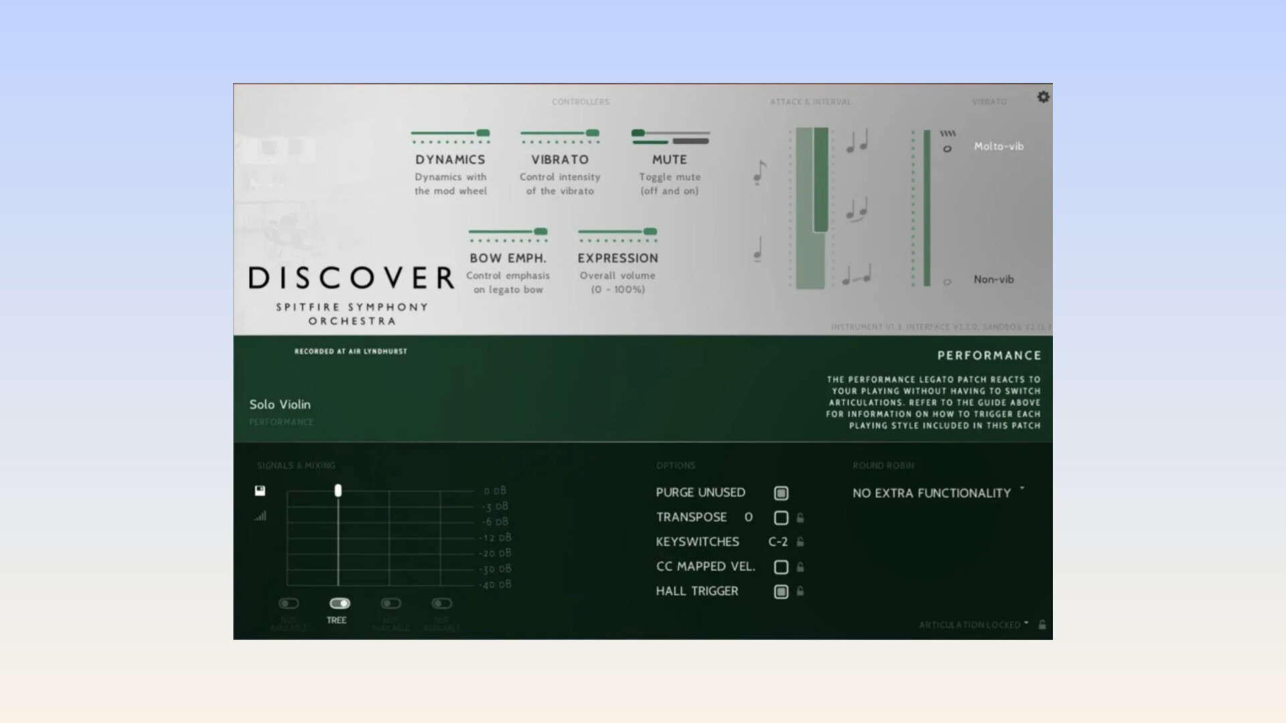1286x723 pixels.
Task: Click the save mixer preset floppy icon
Action: tap(260, 491)
